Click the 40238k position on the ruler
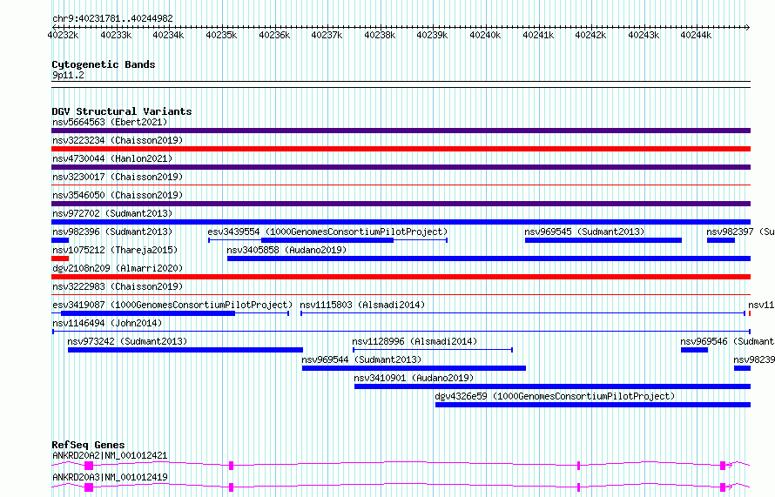 (380, 35)
